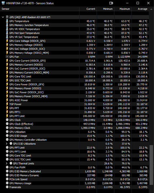Click the thermometer icon beside GPU Hot Spot Temperature
The image size is (154, 193).
(x=7, y=33)
